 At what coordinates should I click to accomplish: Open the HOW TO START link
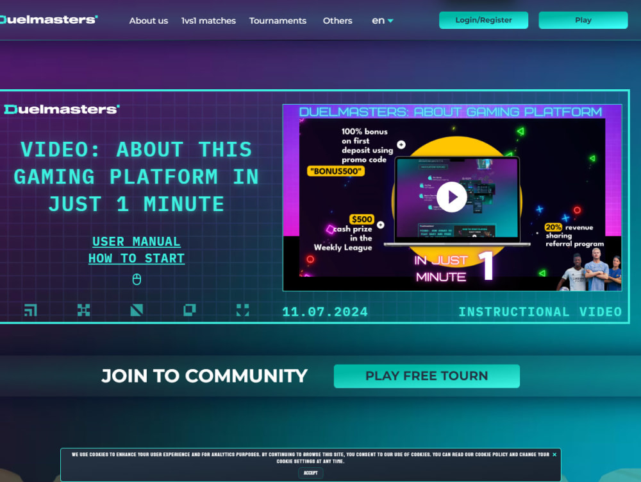point(137,258)
